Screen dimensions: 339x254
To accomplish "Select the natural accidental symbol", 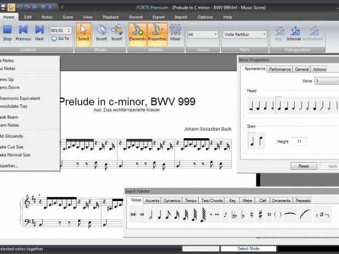I will point(252,215).
